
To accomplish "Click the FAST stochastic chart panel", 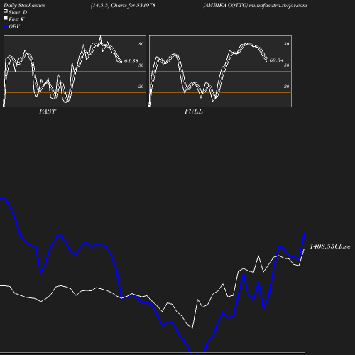I will point(75,71).
